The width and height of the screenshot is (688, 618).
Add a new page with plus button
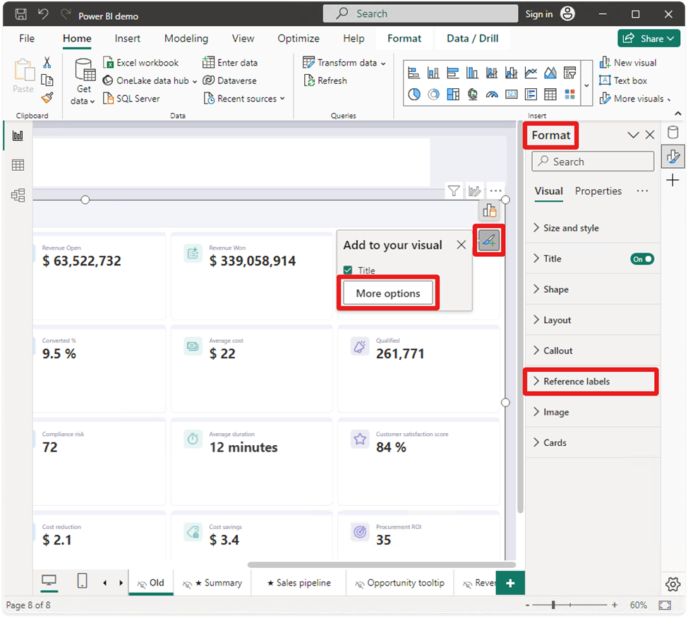[x=510, y=583]
